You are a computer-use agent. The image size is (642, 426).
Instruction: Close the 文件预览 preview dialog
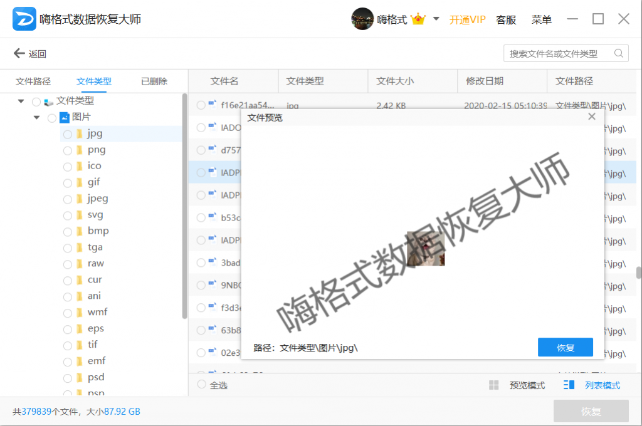(x=592, y=117)
